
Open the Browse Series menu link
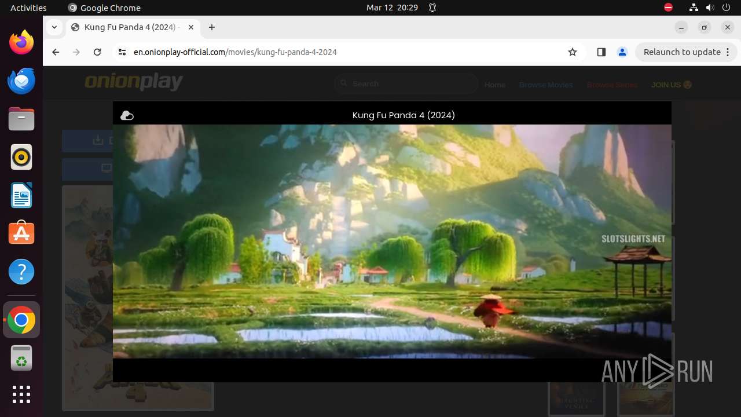click(612, 85)
